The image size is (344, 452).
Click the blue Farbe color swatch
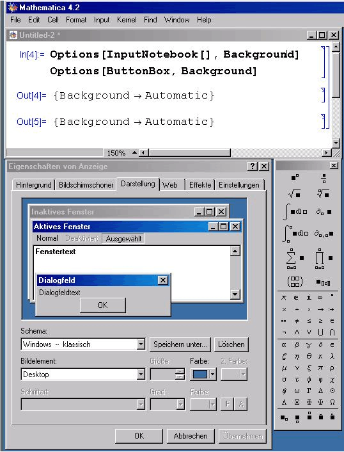pos(200,374)
